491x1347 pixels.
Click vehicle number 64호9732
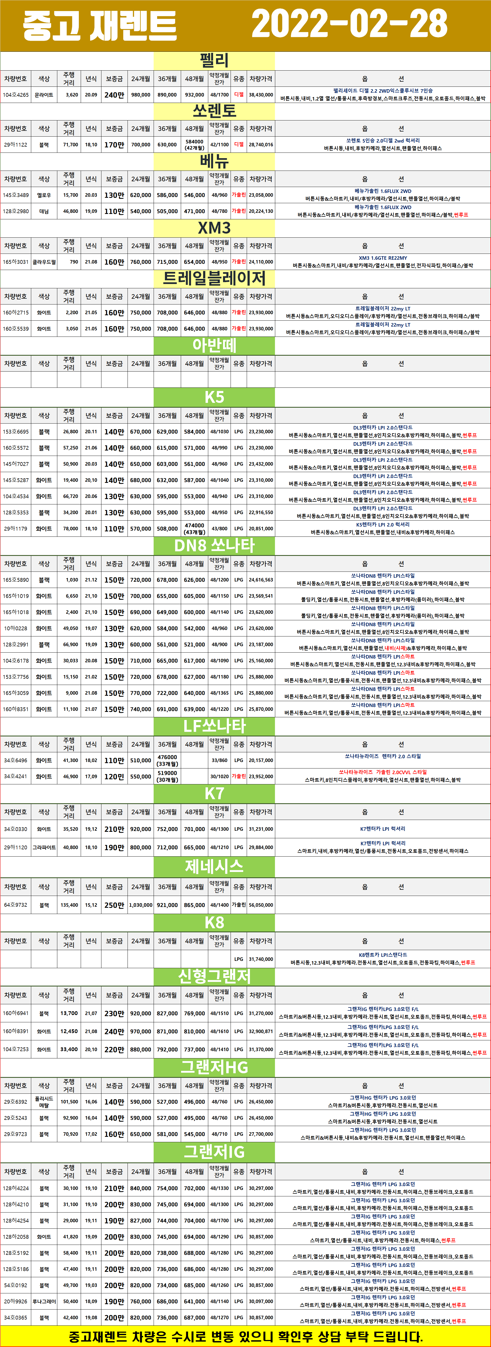pos(16,905)
